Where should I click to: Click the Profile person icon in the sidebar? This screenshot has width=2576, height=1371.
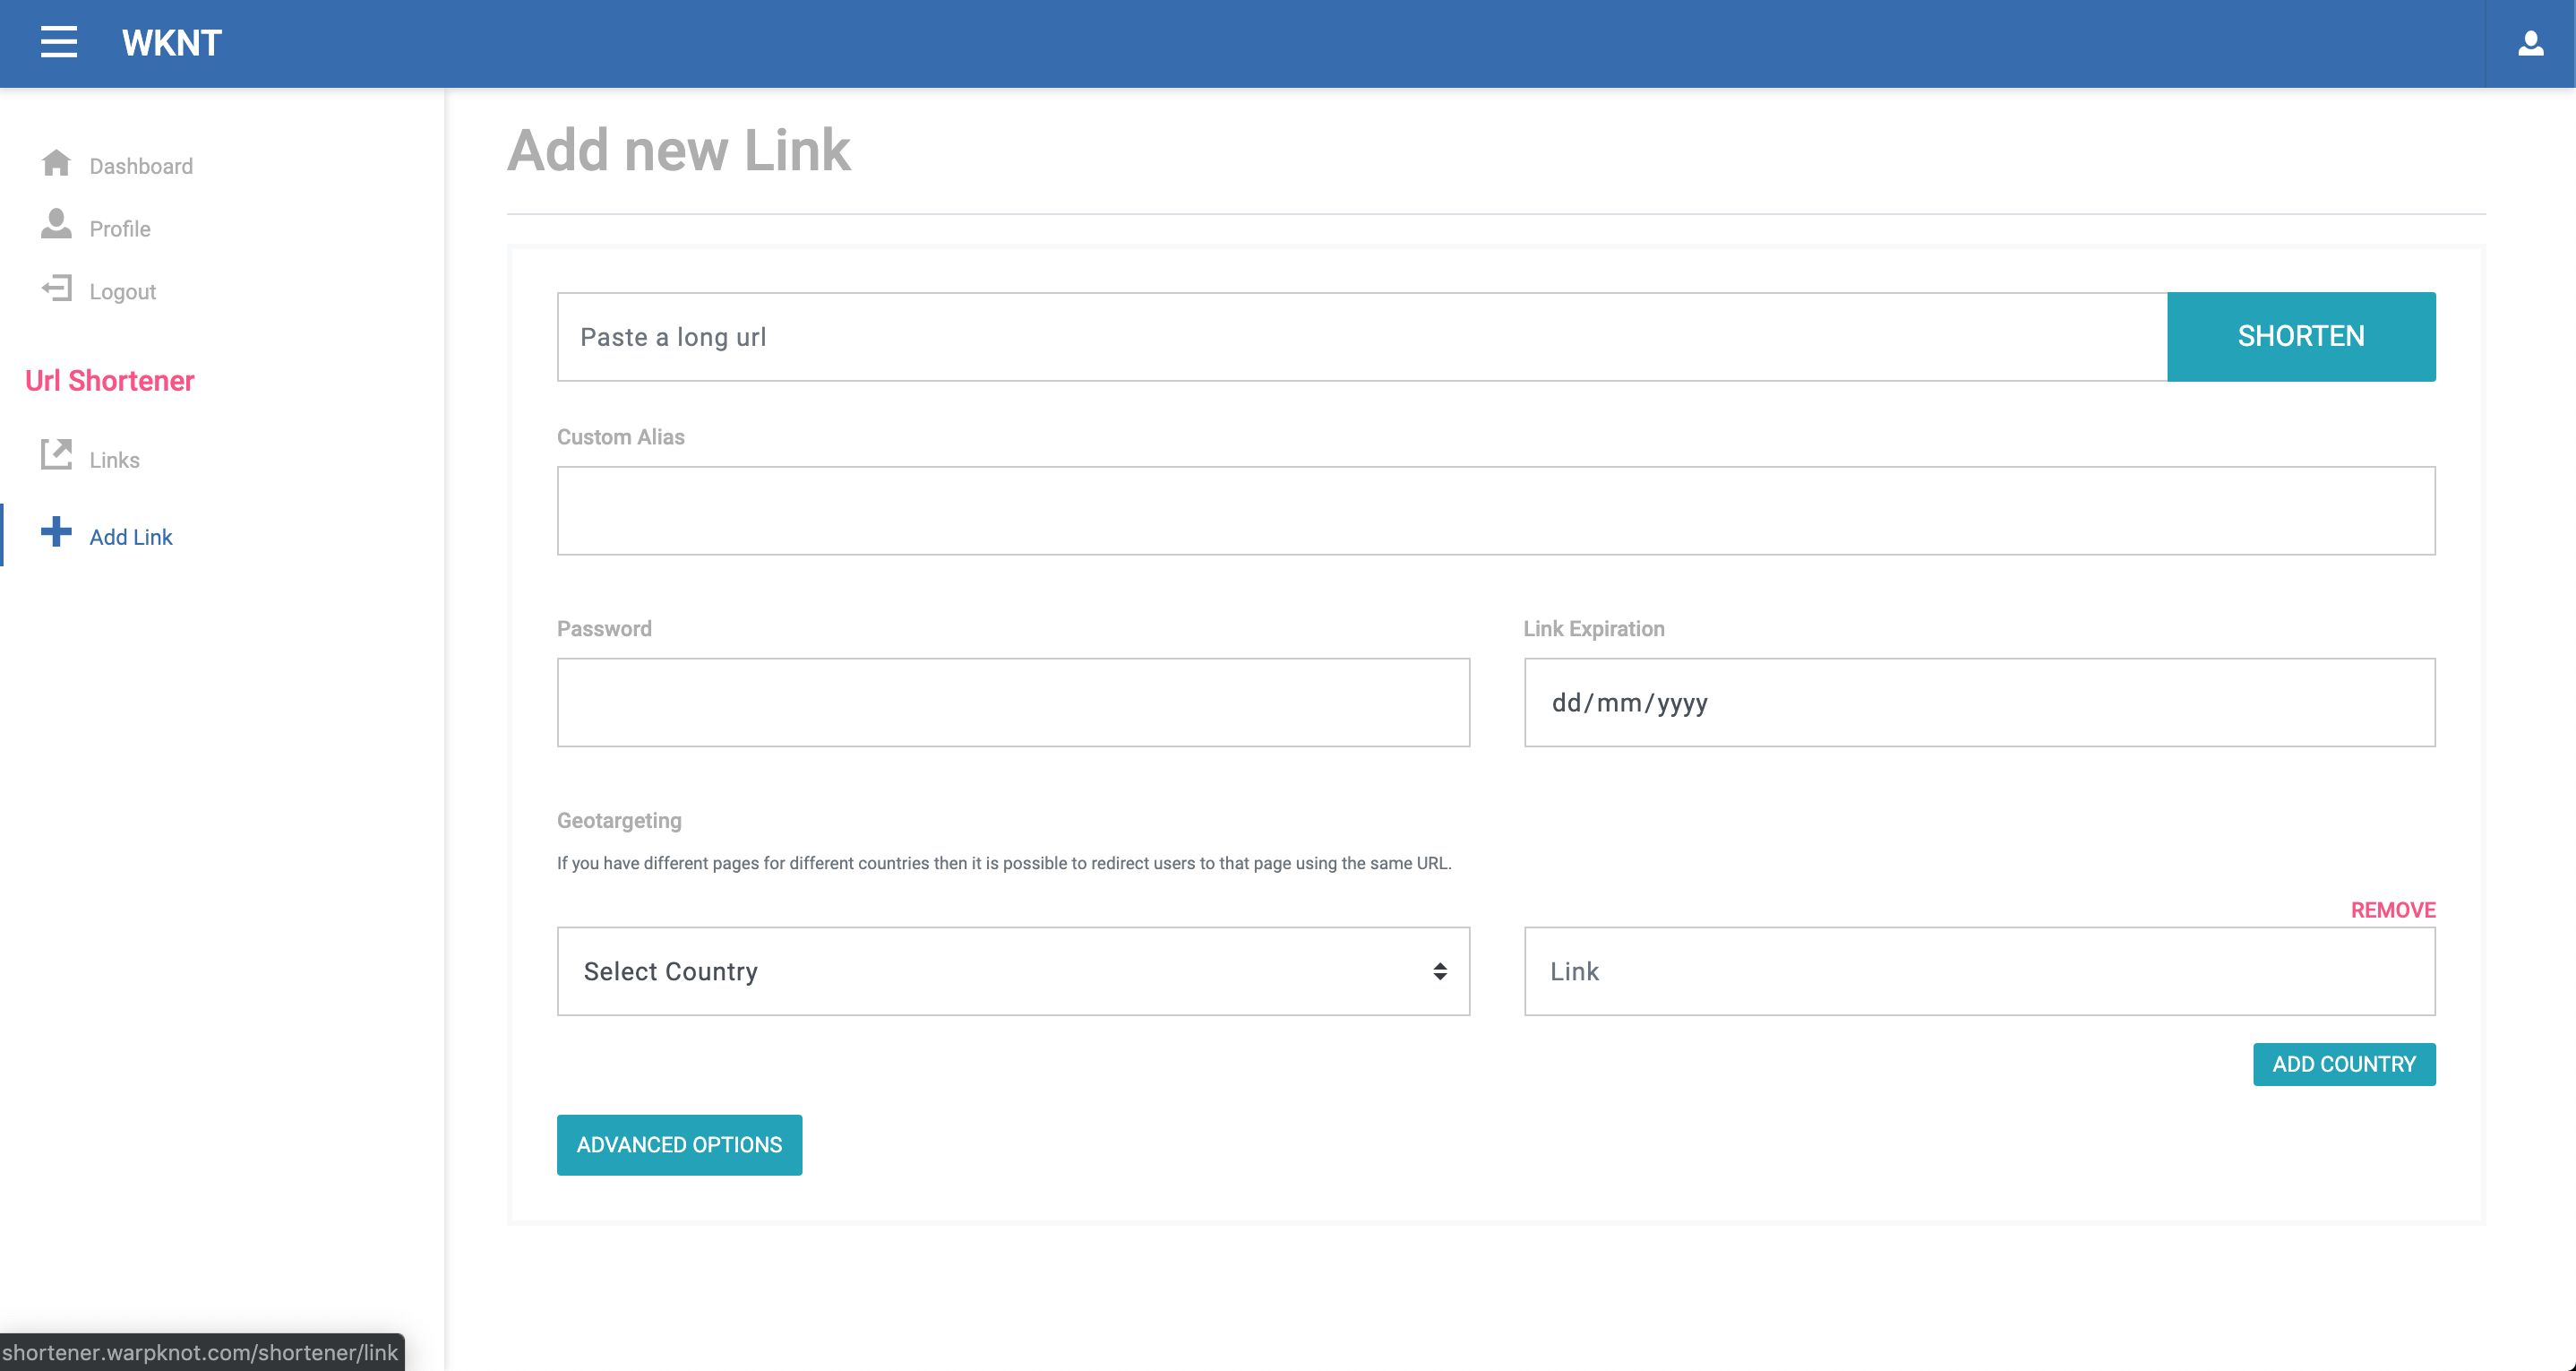(x=56, y=224)
